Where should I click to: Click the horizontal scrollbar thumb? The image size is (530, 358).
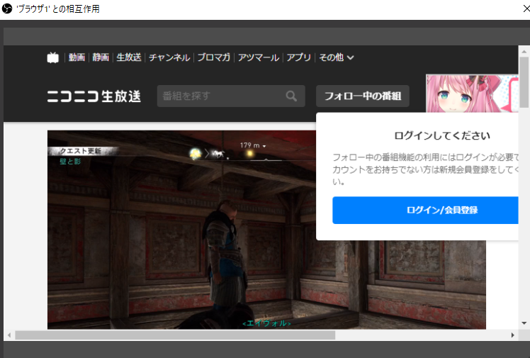click(174, 335)
